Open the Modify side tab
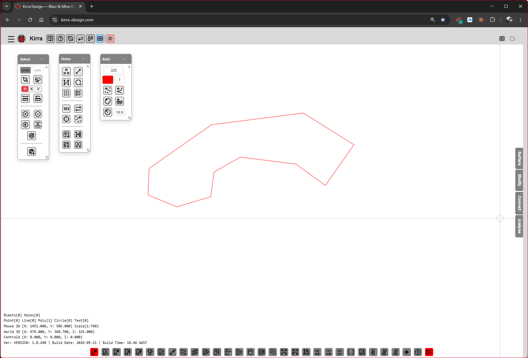This screenshot has width=528, height=358. coord(519,180)
